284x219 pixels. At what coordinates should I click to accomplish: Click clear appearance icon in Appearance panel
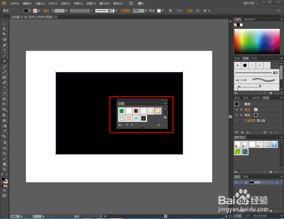click(265, 132)
